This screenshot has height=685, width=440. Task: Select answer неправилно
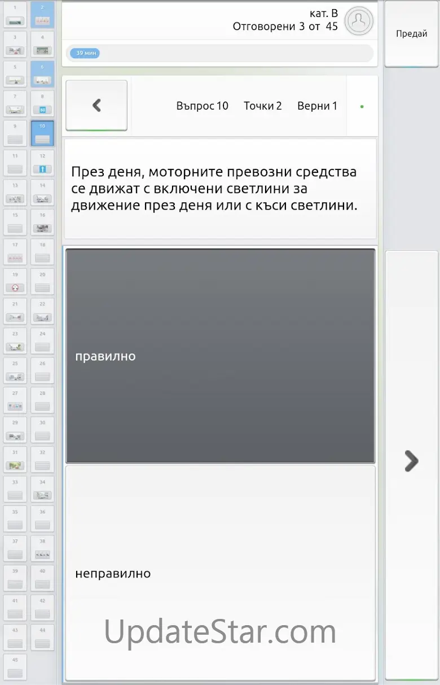tap(220, 573)
